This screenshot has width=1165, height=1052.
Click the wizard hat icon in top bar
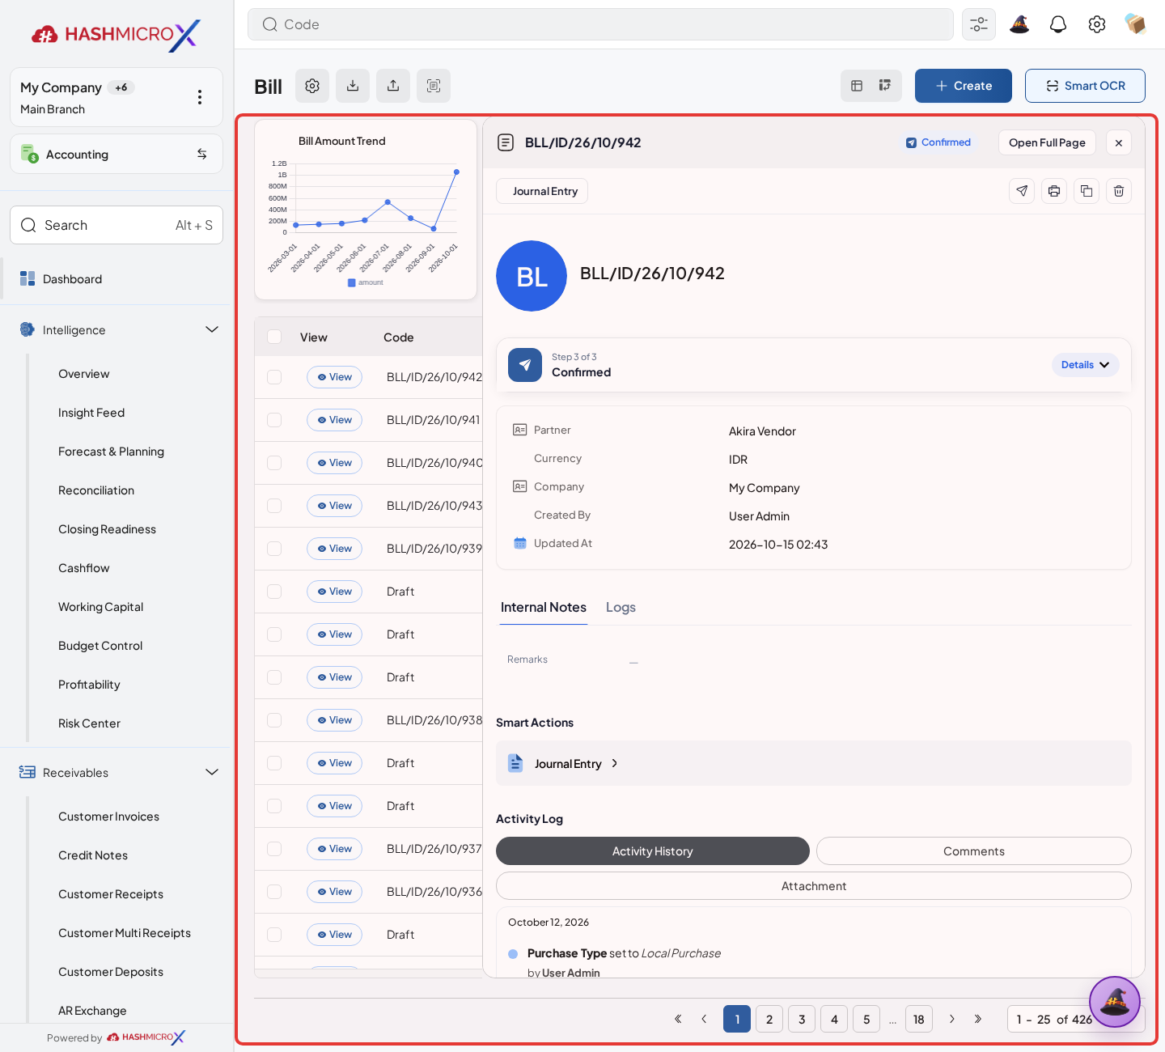point(1019,24)
